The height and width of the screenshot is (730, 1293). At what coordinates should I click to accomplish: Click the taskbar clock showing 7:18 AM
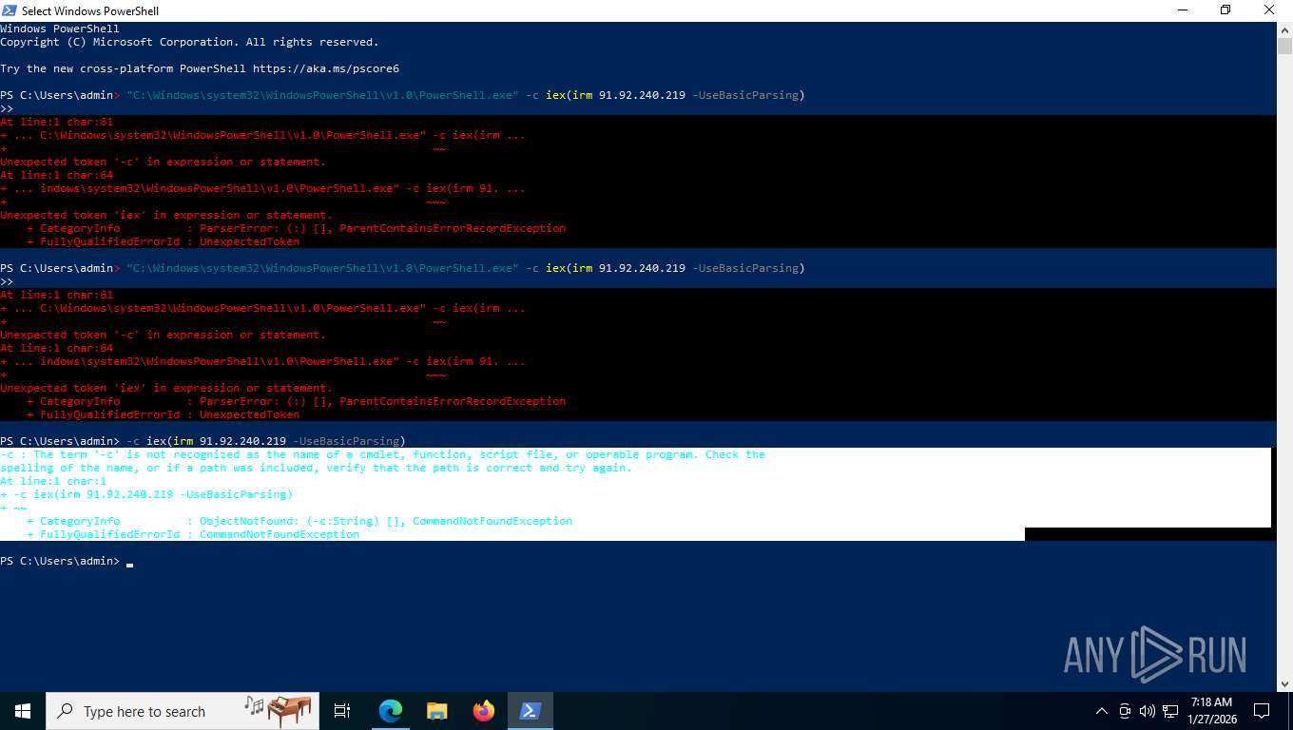tap(1211, 711)
